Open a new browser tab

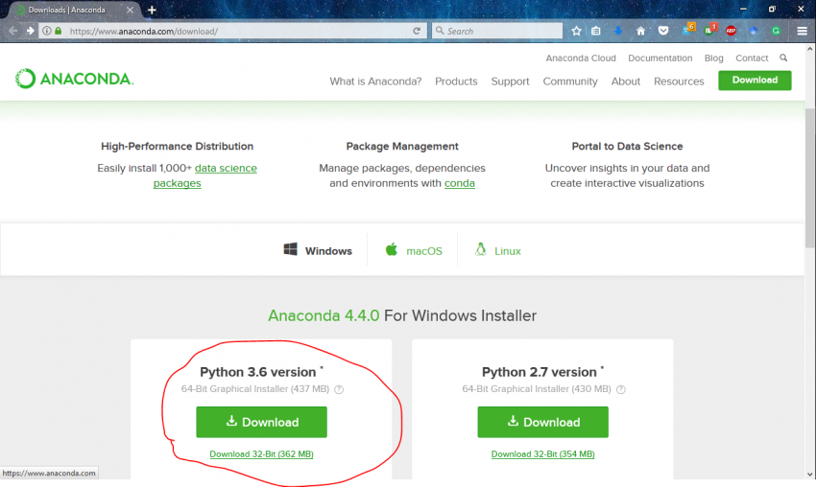tap(152, 10)
